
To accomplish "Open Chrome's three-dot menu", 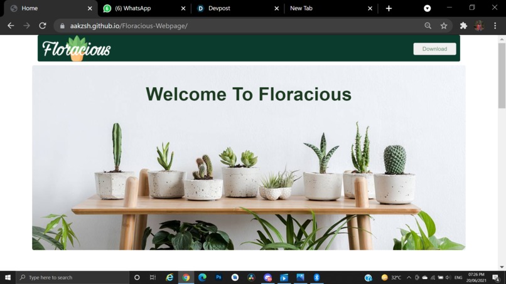I will [x=495, y=26].
